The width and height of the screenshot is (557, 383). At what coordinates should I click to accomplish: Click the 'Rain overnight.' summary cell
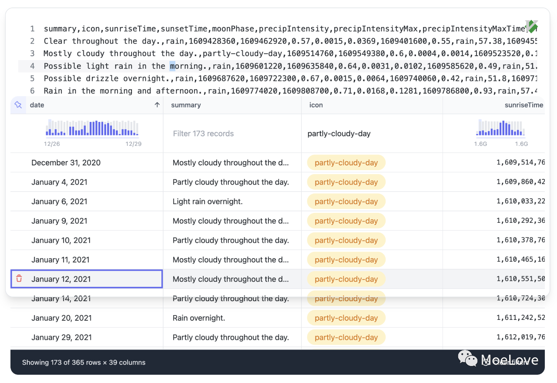pyautogui.click(x=199, y=318)
